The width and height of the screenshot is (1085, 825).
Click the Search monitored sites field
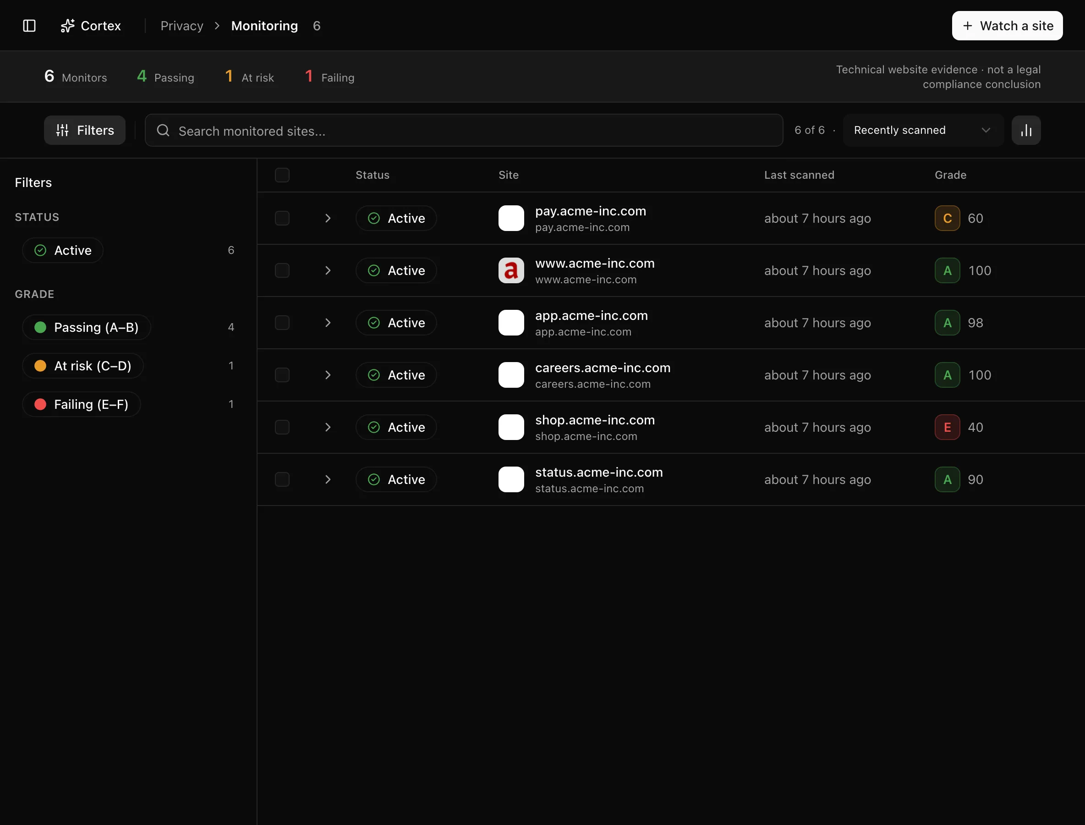[x=464, y=130]
